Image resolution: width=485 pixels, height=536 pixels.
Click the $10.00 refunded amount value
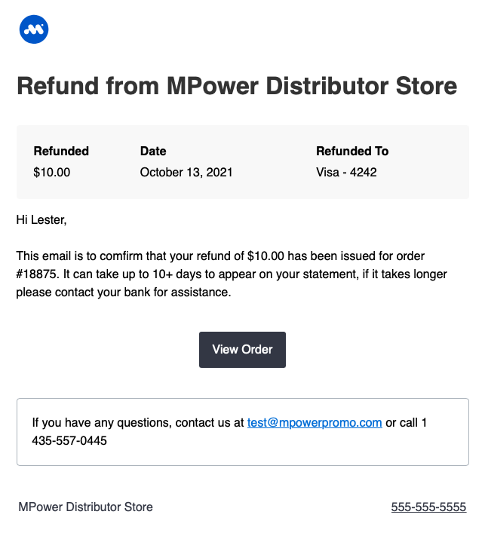click(51, 173)
